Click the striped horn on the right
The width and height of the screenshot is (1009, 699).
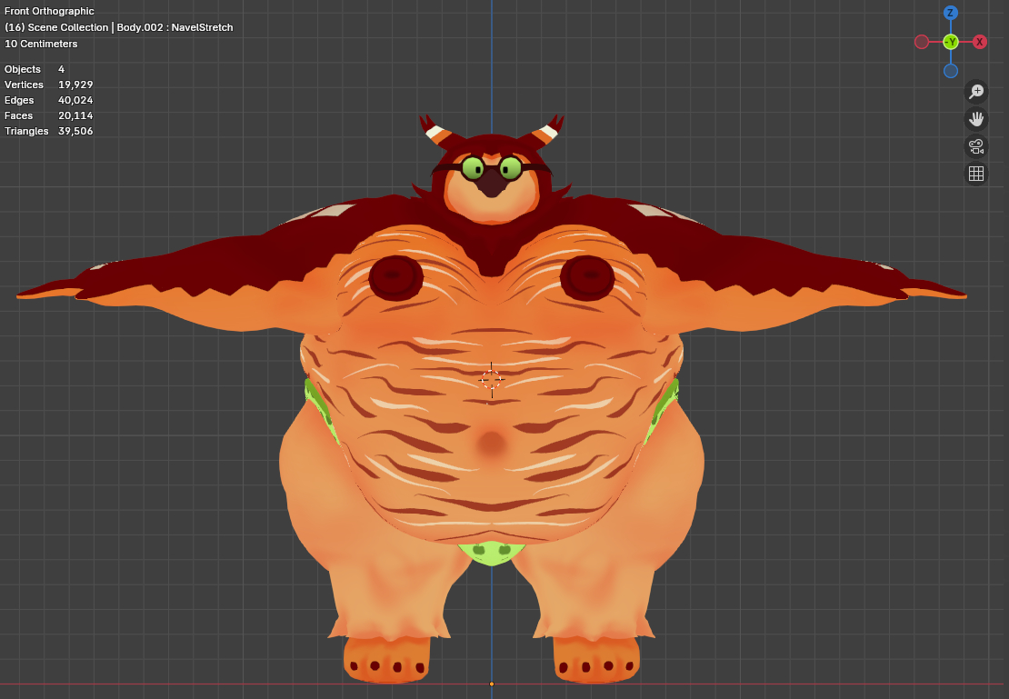point(548,132)
